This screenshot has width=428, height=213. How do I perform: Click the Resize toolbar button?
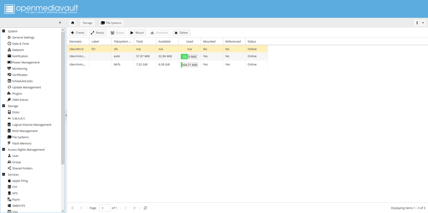pos(98,33)
